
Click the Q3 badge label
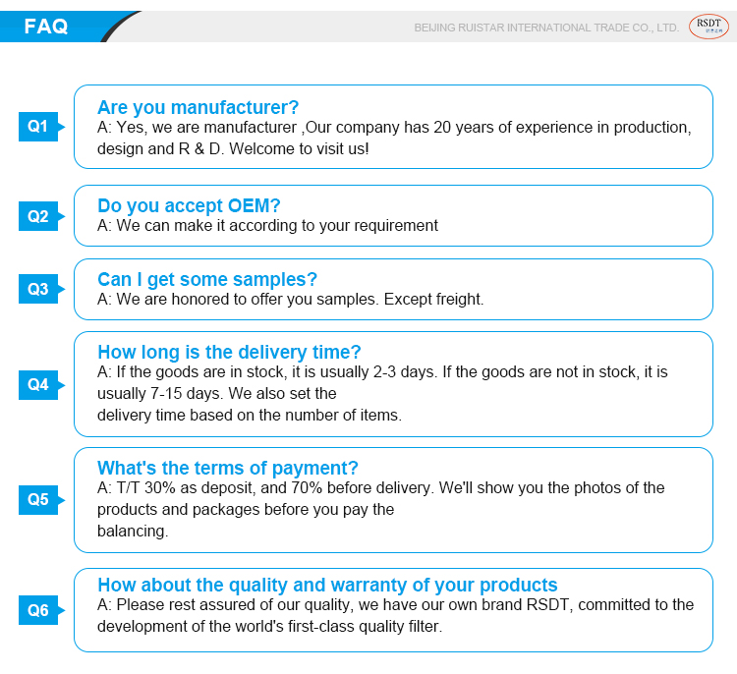point(38,289)
